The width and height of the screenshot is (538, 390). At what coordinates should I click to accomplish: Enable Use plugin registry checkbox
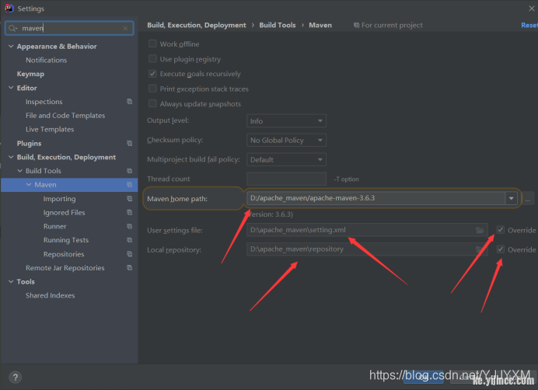pos(152,58)
